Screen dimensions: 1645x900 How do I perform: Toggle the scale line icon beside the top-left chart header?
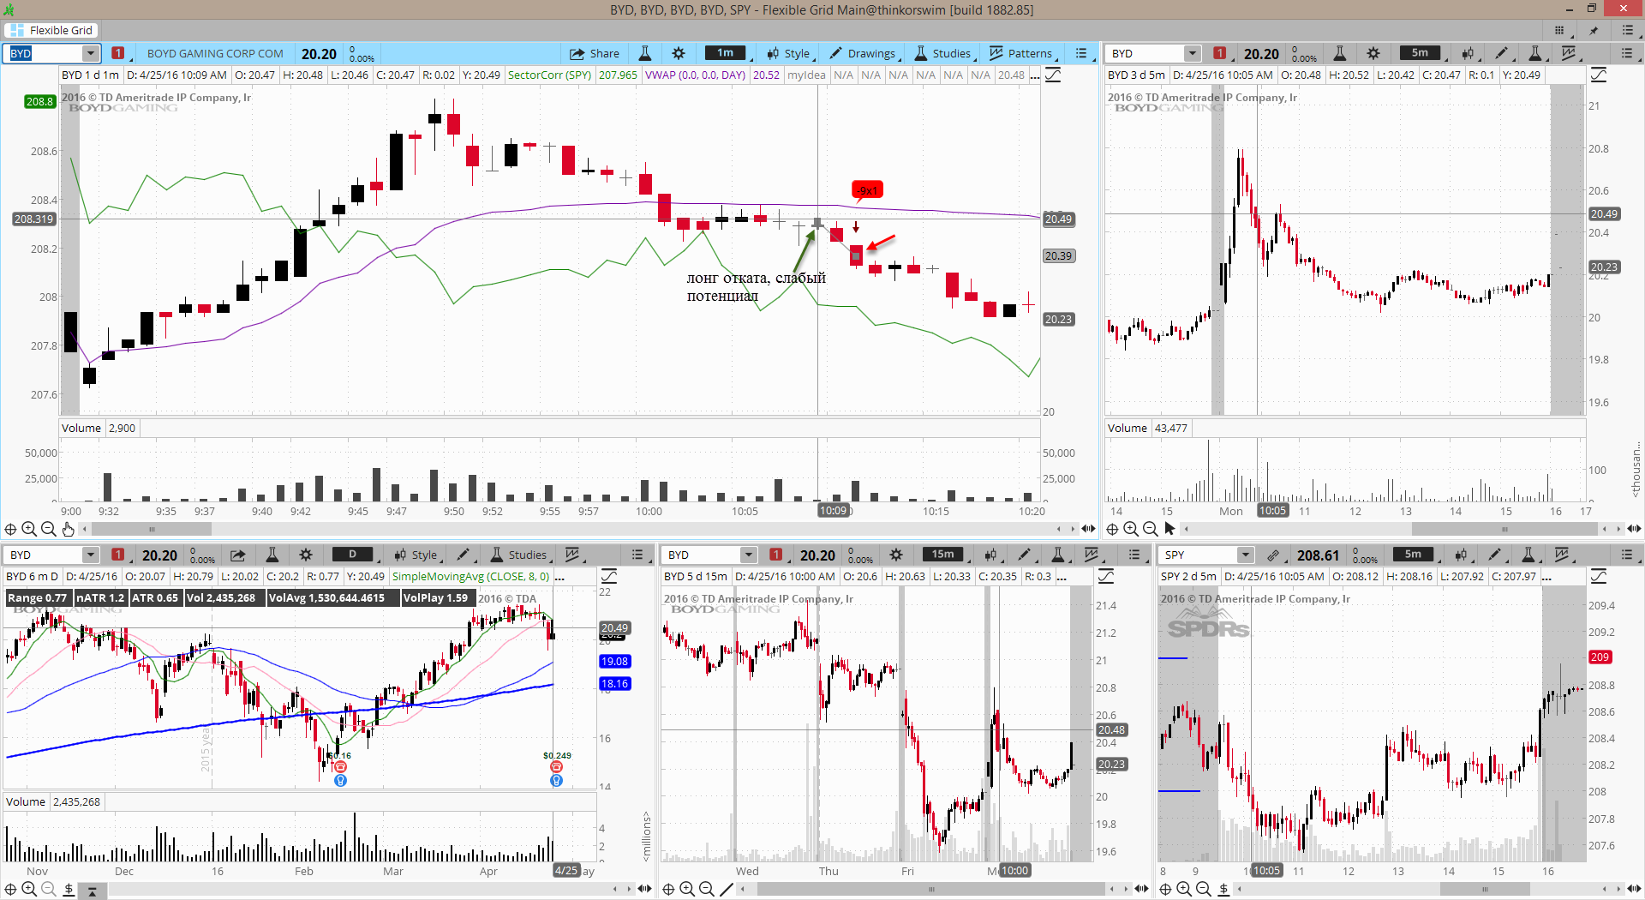(1053, 75)
